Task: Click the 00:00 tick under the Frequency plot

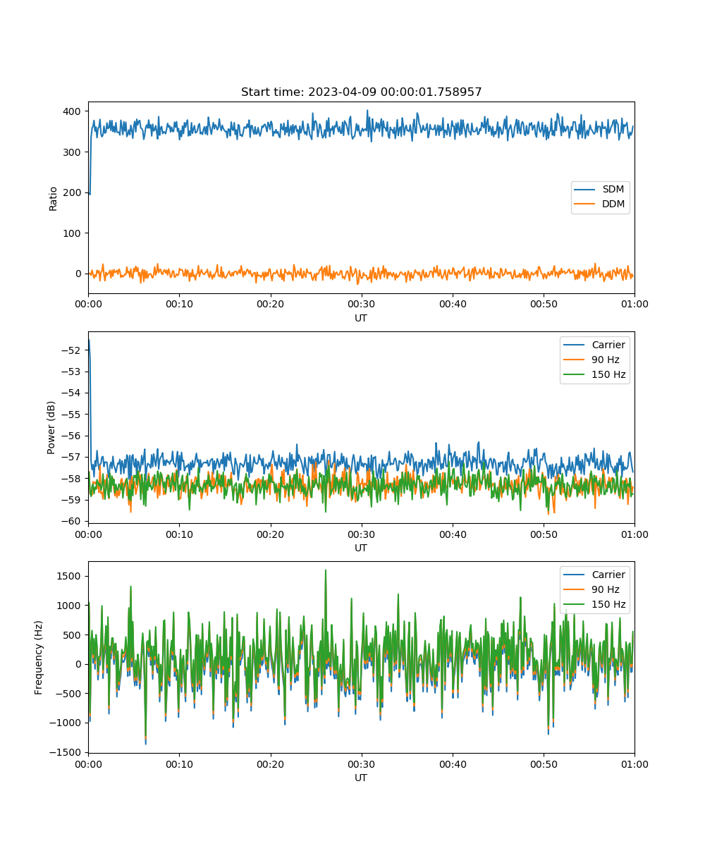Action: pos(88,764)
